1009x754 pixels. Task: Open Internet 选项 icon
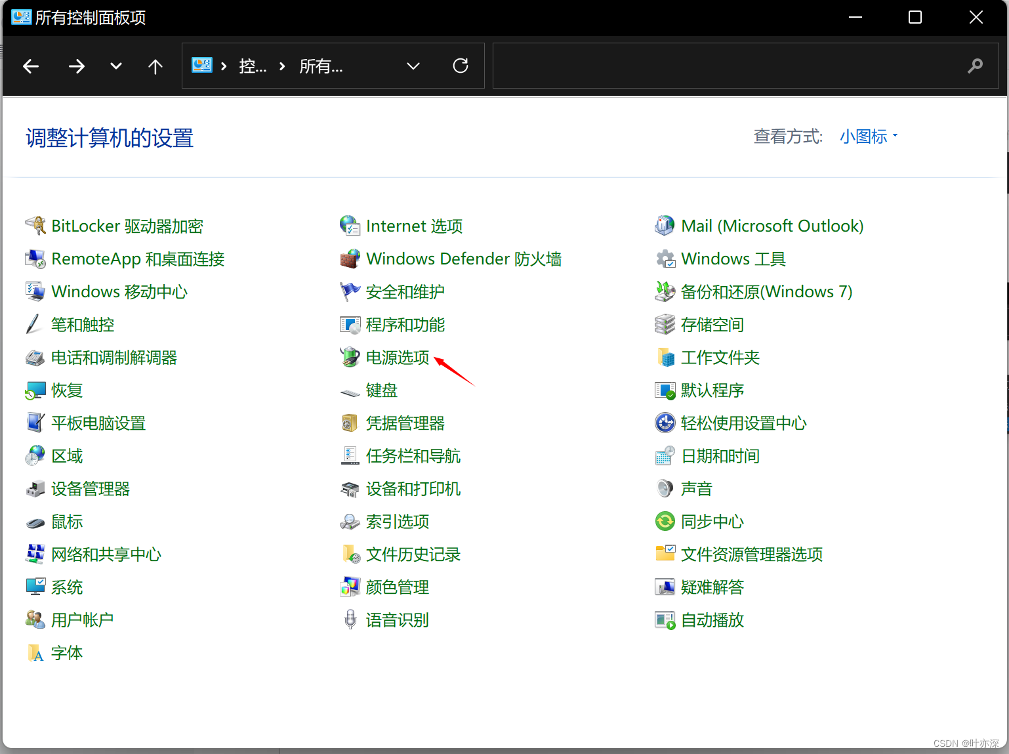point(350,226)
